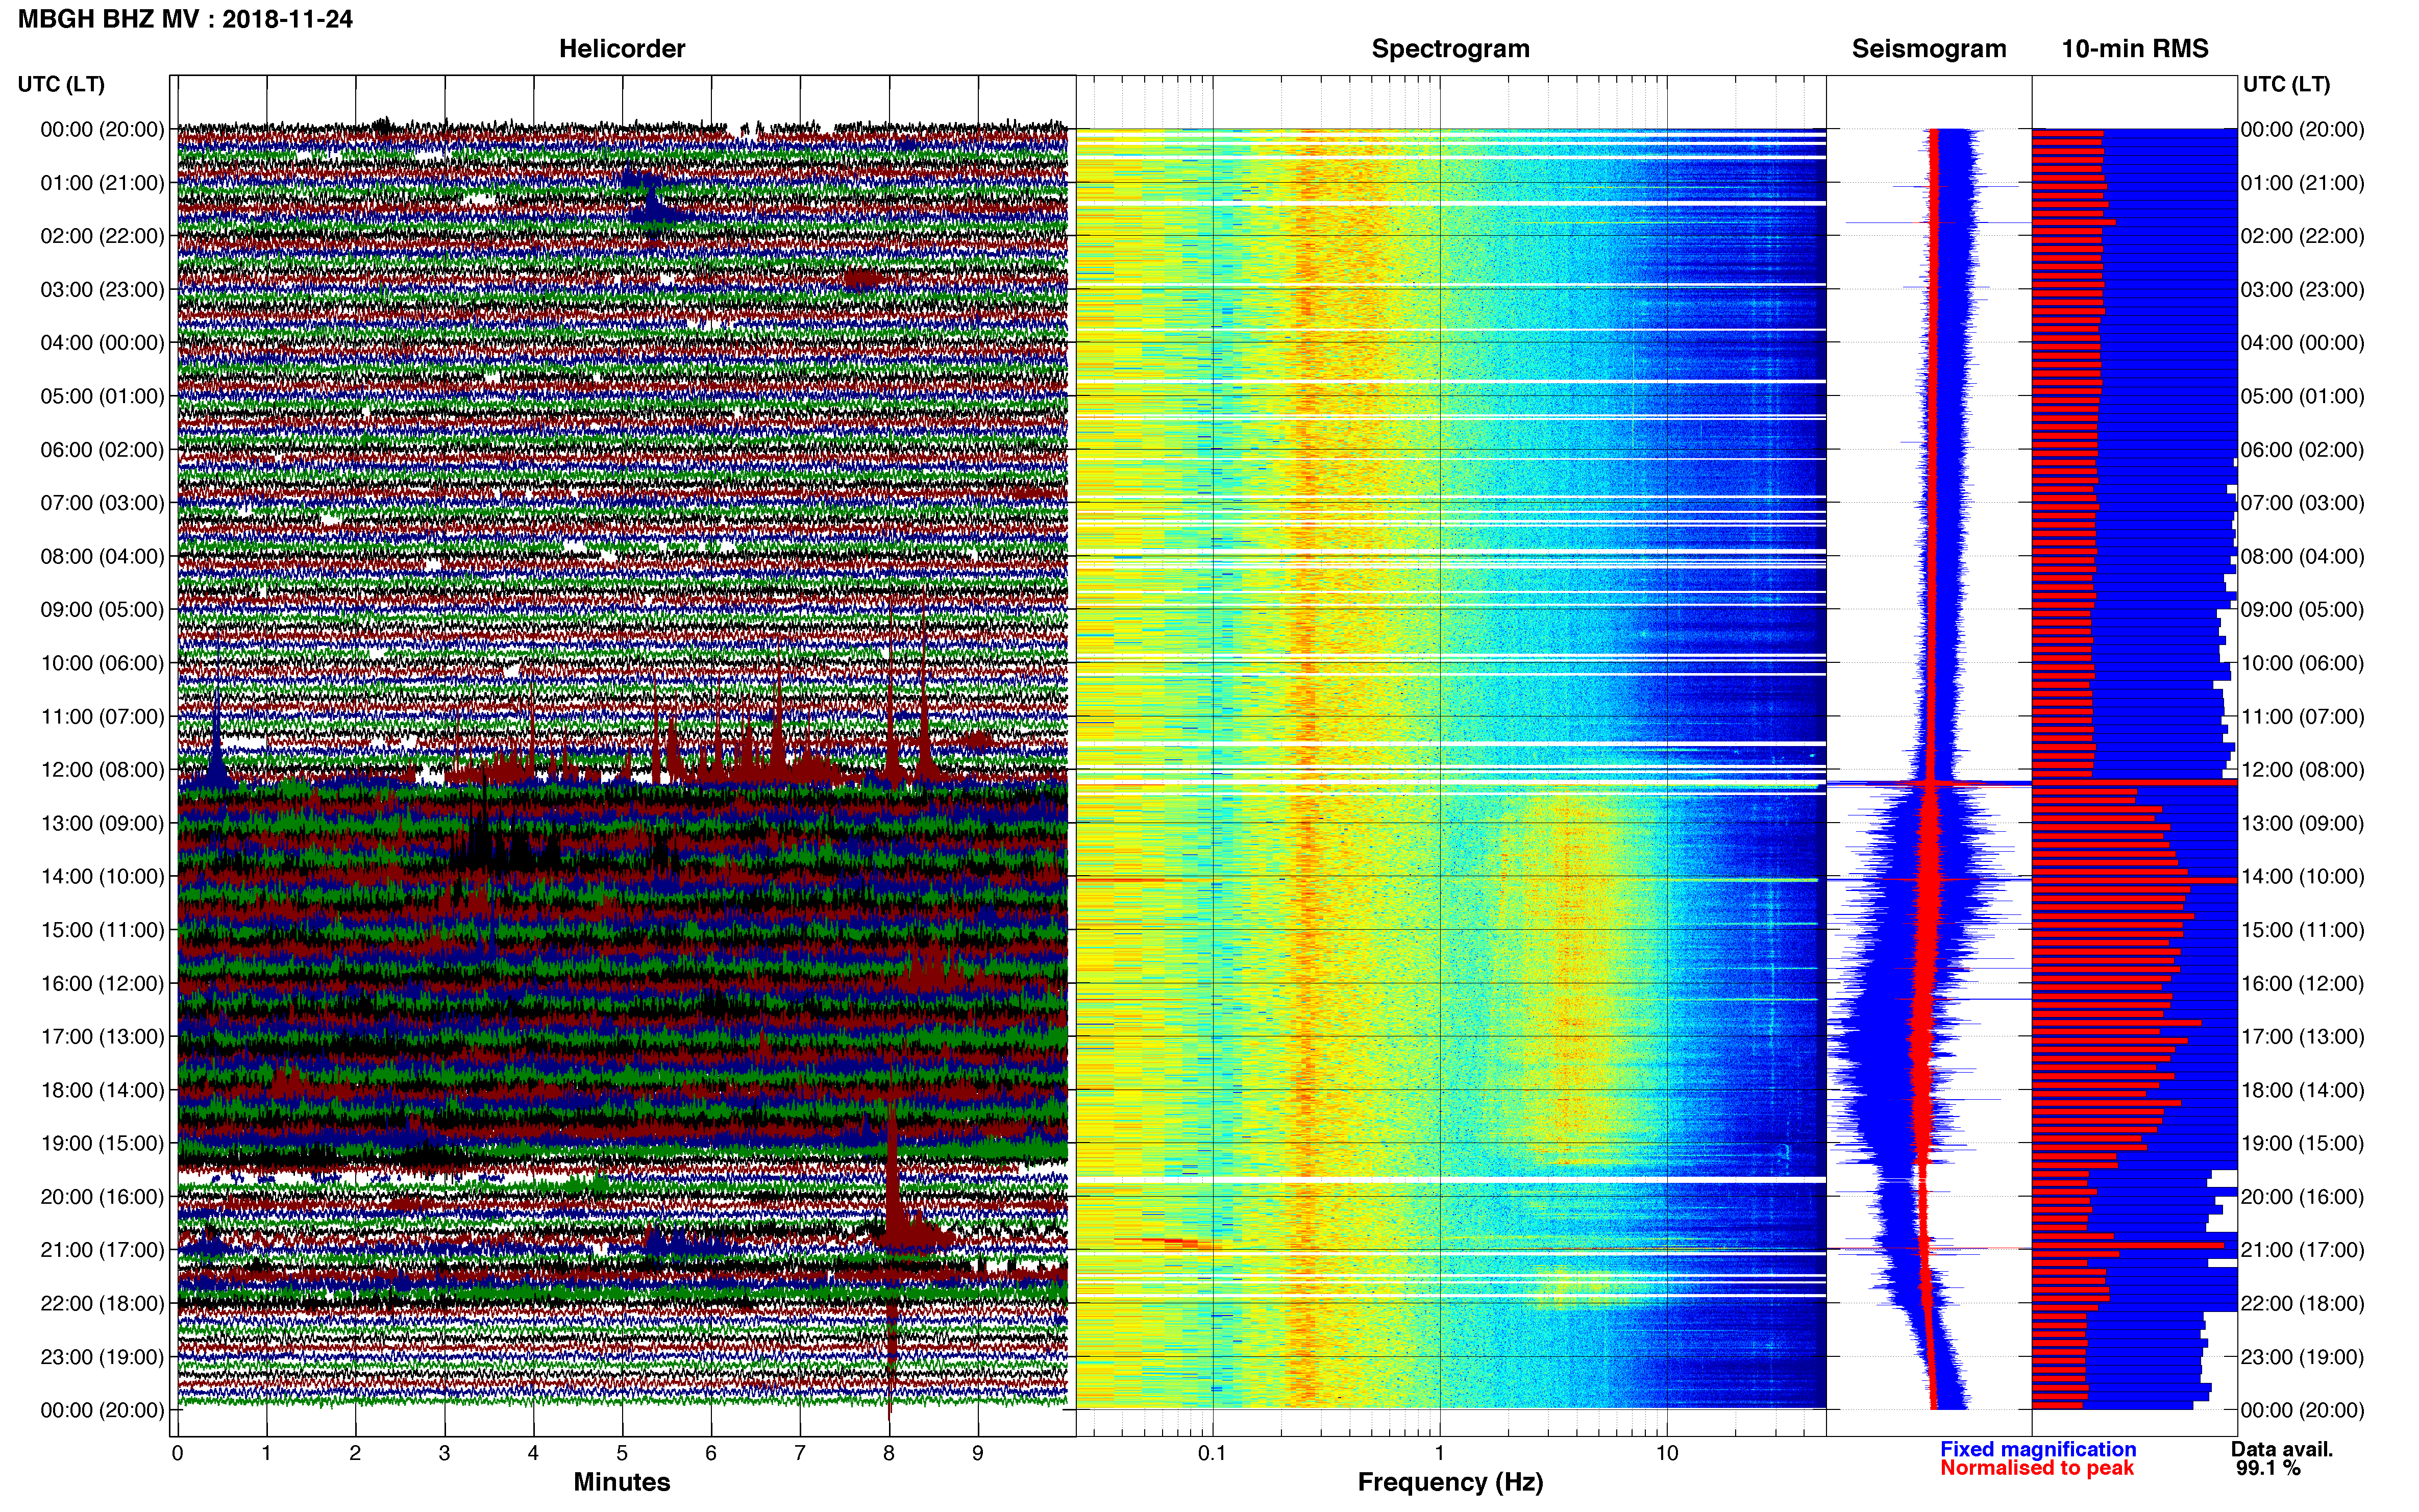Click the UTC (LT) label beside the Helicorder
The image size is (2419, 1512).
pyautogui.click(x=61, y=84)
